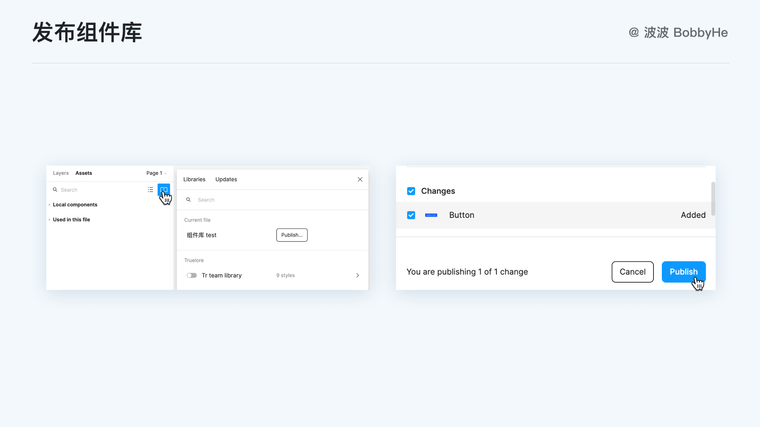Open Tr team library details chevron

click(x=357, y=275)
